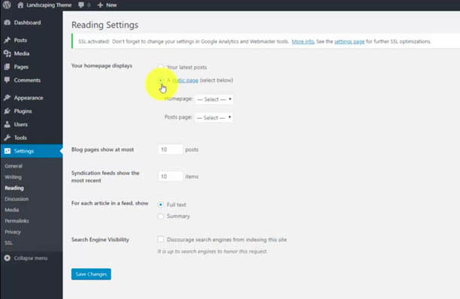Select 'A static page' radio button

[160, 80]
